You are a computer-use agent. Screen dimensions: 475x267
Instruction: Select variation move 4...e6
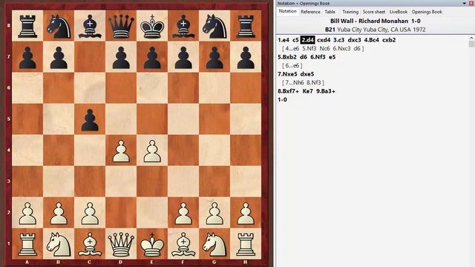click(292, 48)
